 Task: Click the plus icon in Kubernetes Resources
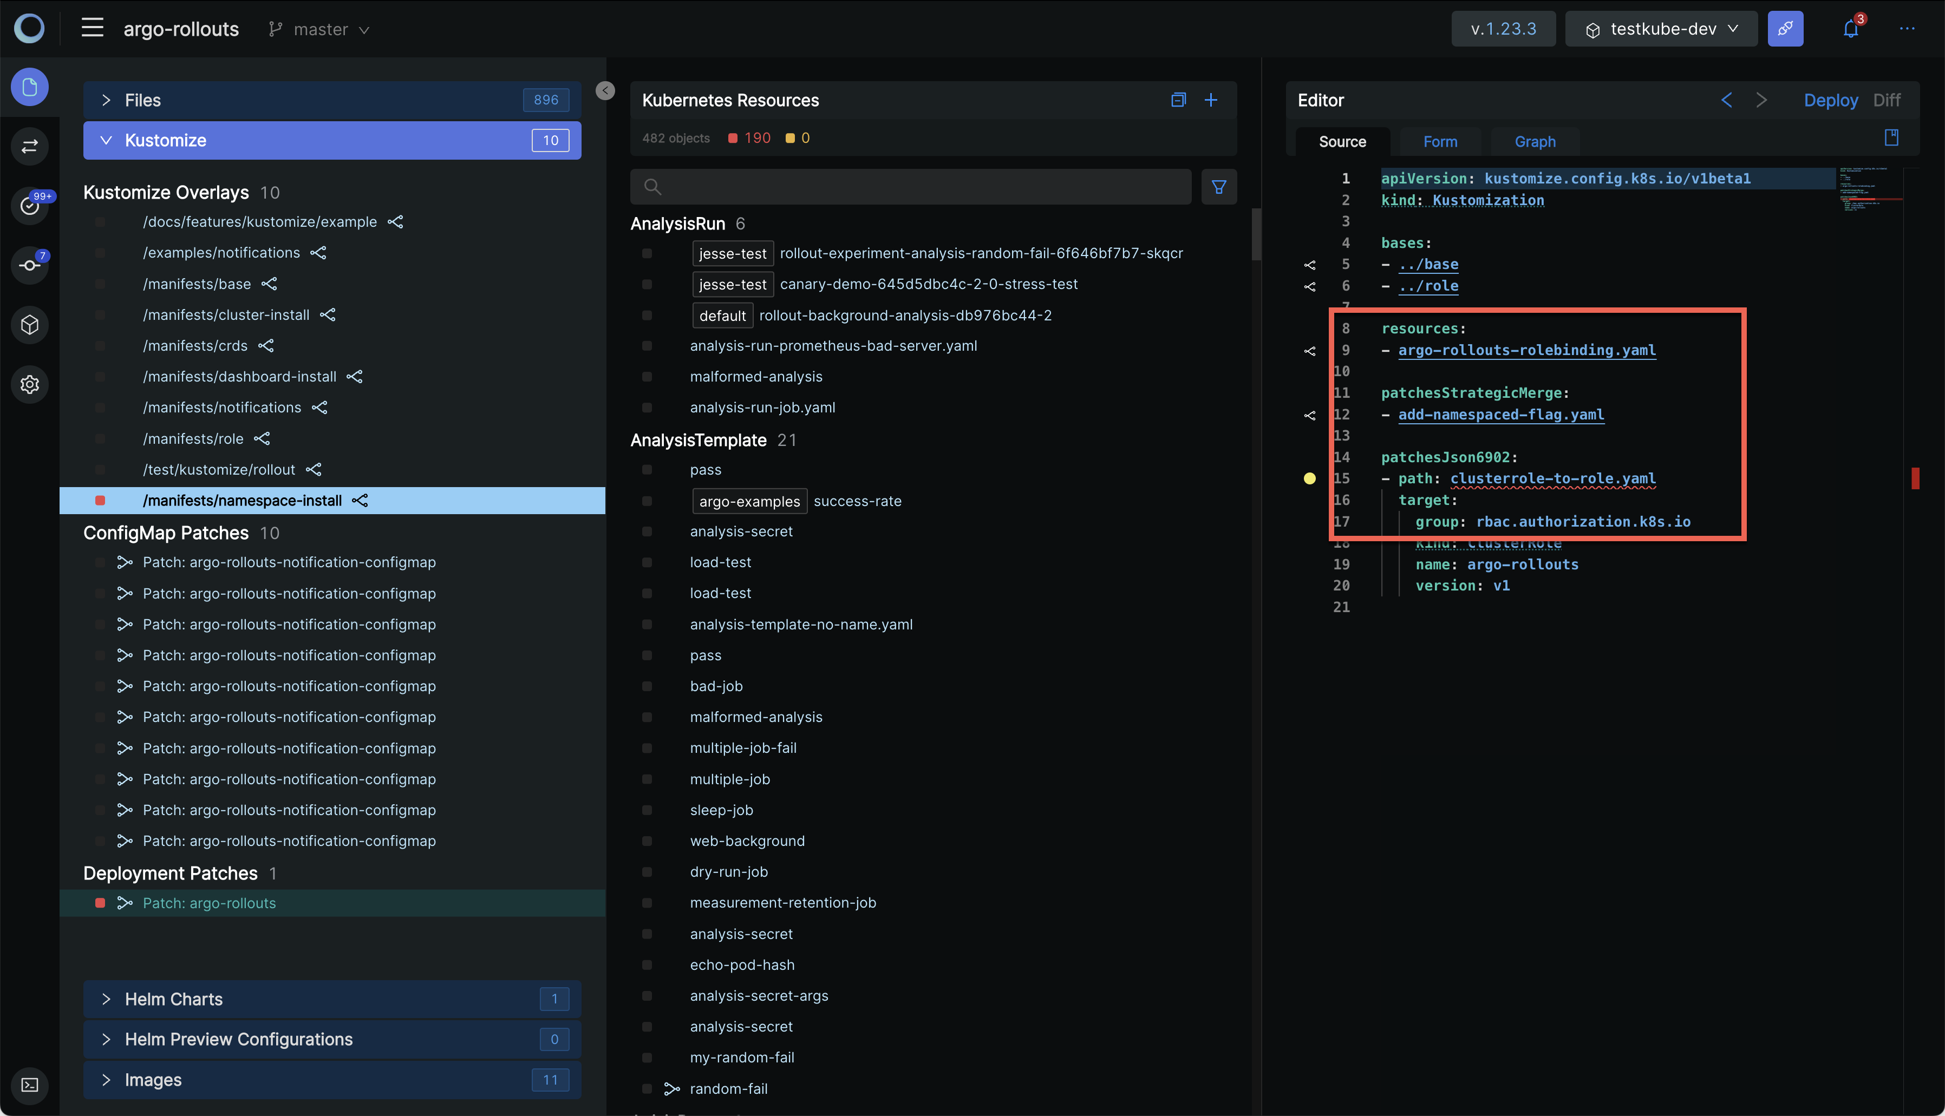click(1211, 100)
